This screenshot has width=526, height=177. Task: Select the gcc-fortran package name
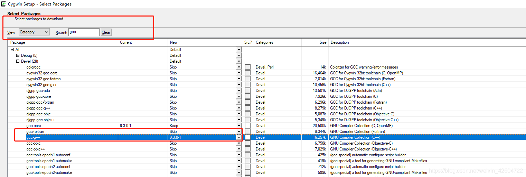(35, 132)
